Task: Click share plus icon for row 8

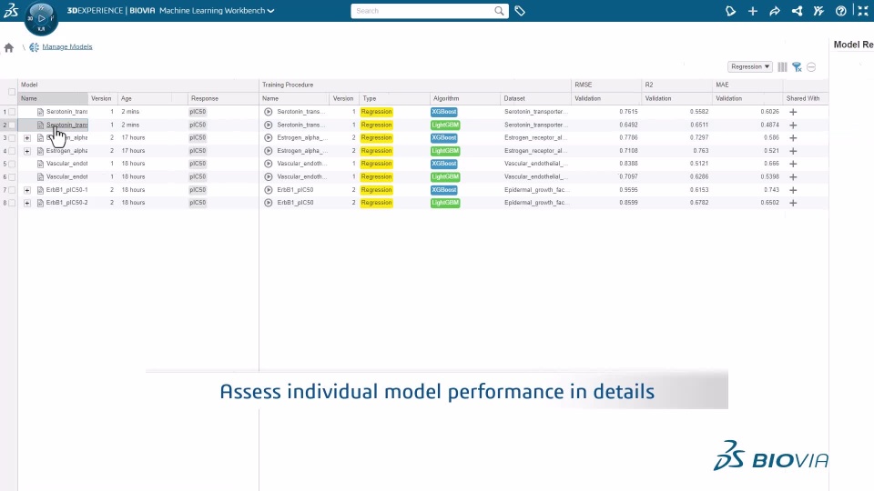Action: (793, 203)
